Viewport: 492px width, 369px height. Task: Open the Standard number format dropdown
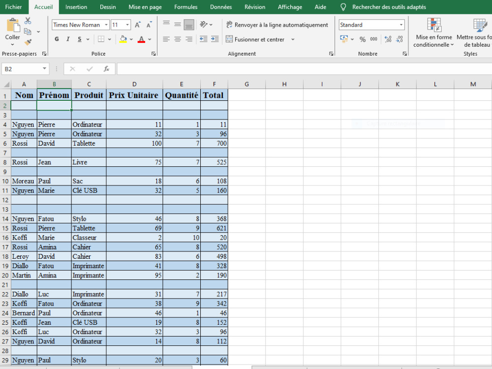click(401, 25)
